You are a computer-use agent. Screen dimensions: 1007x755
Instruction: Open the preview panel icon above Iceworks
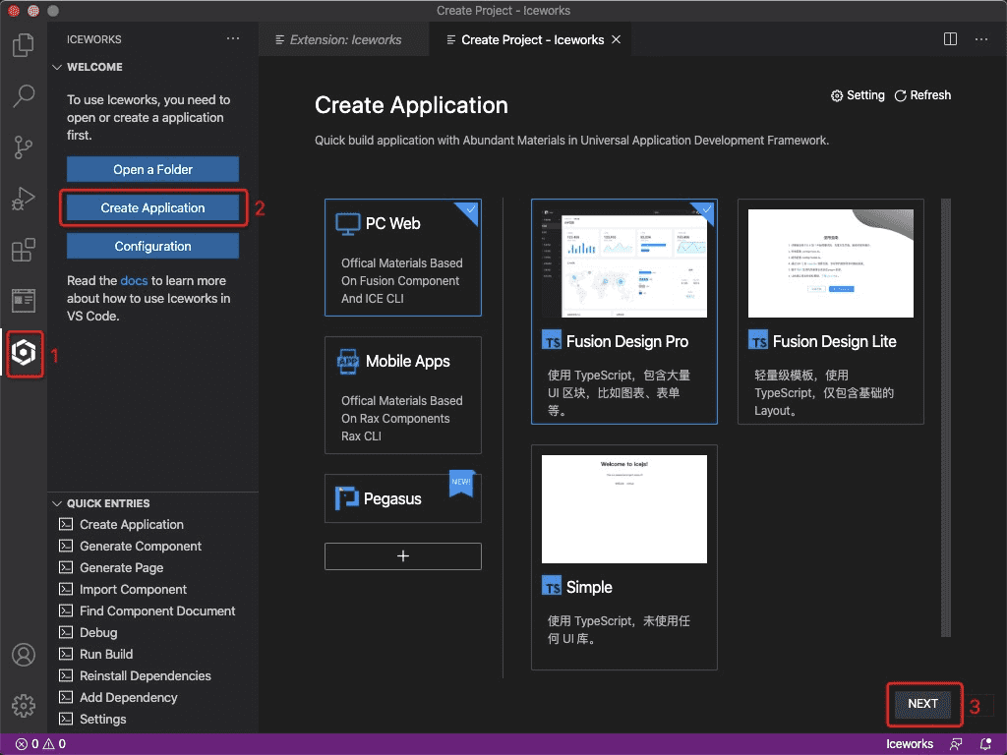24,301
